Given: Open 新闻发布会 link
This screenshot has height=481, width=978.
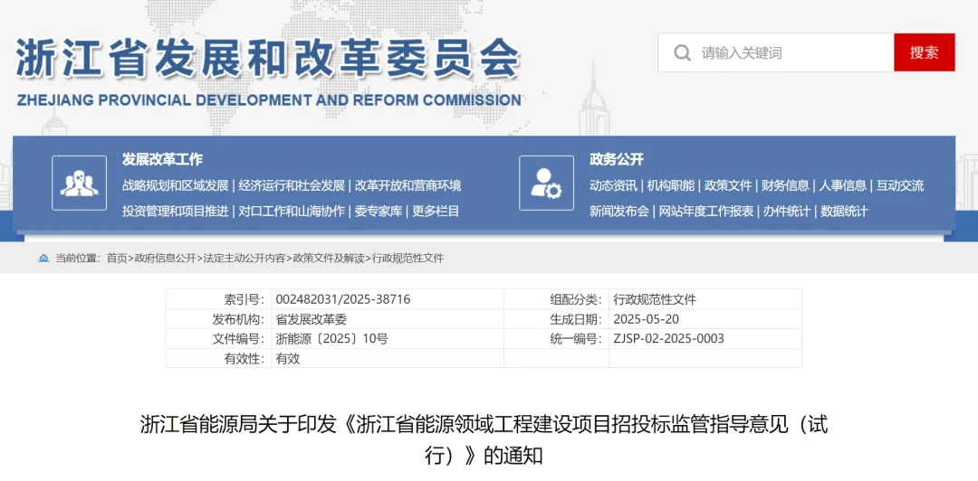Looking at the screenshot, I should [619, 212].
